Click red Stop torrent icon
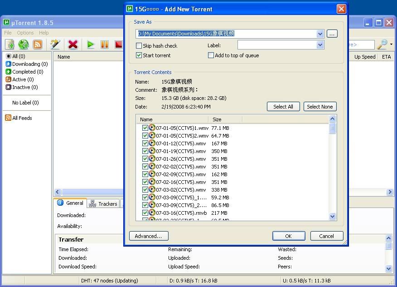 point(118,45)
